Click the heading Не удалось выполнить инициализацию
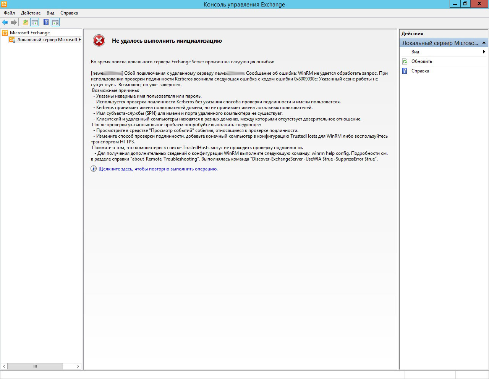 pyautogui.click(x=167, y=41)
